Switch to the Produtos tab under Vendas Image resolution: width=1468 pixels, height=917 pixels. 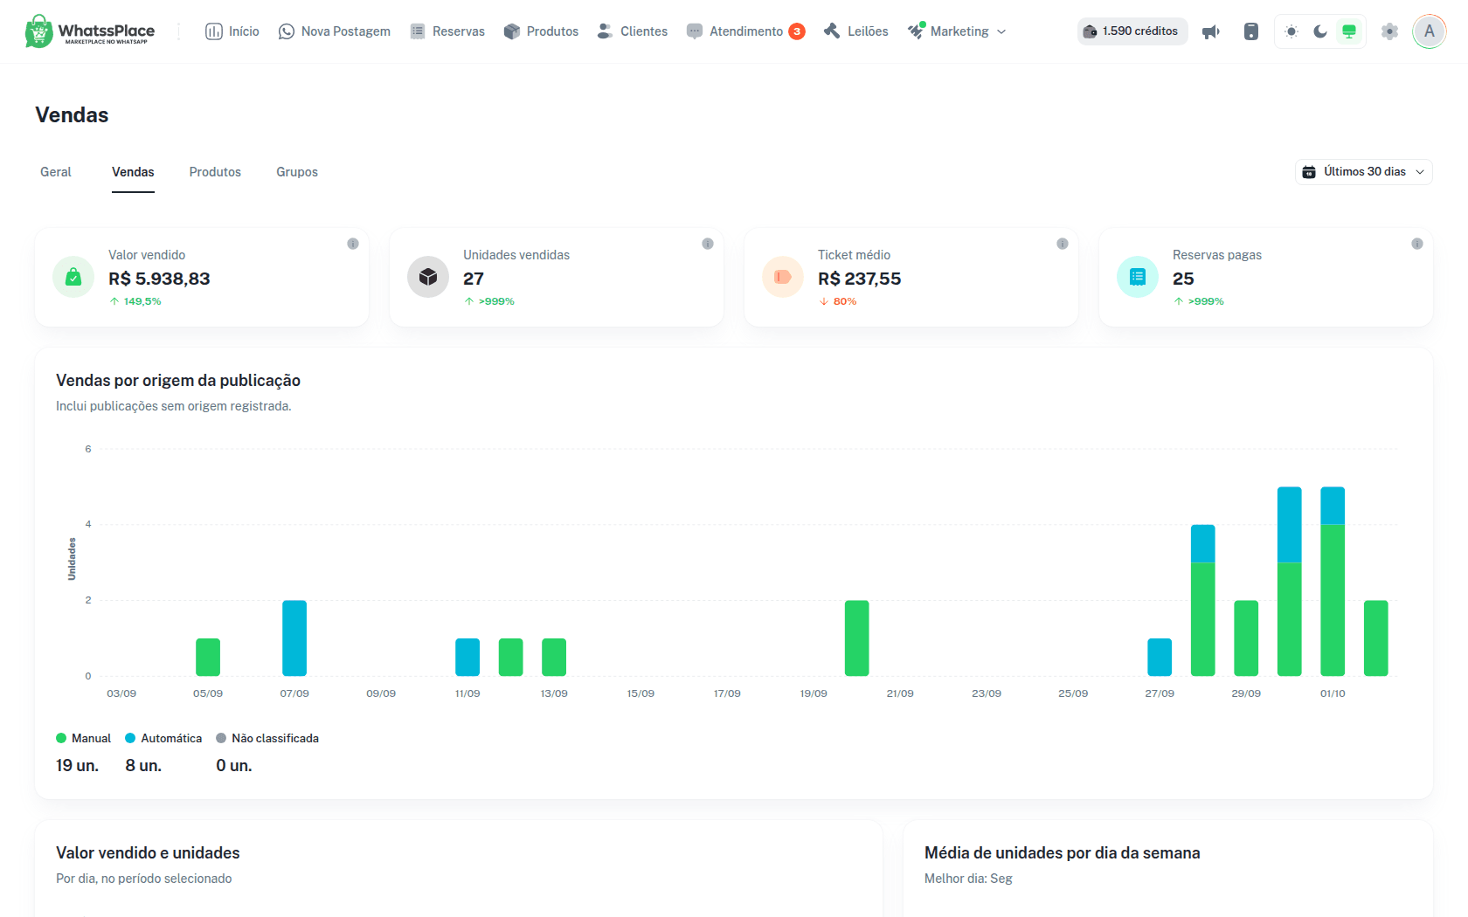(x=215, y=172)
